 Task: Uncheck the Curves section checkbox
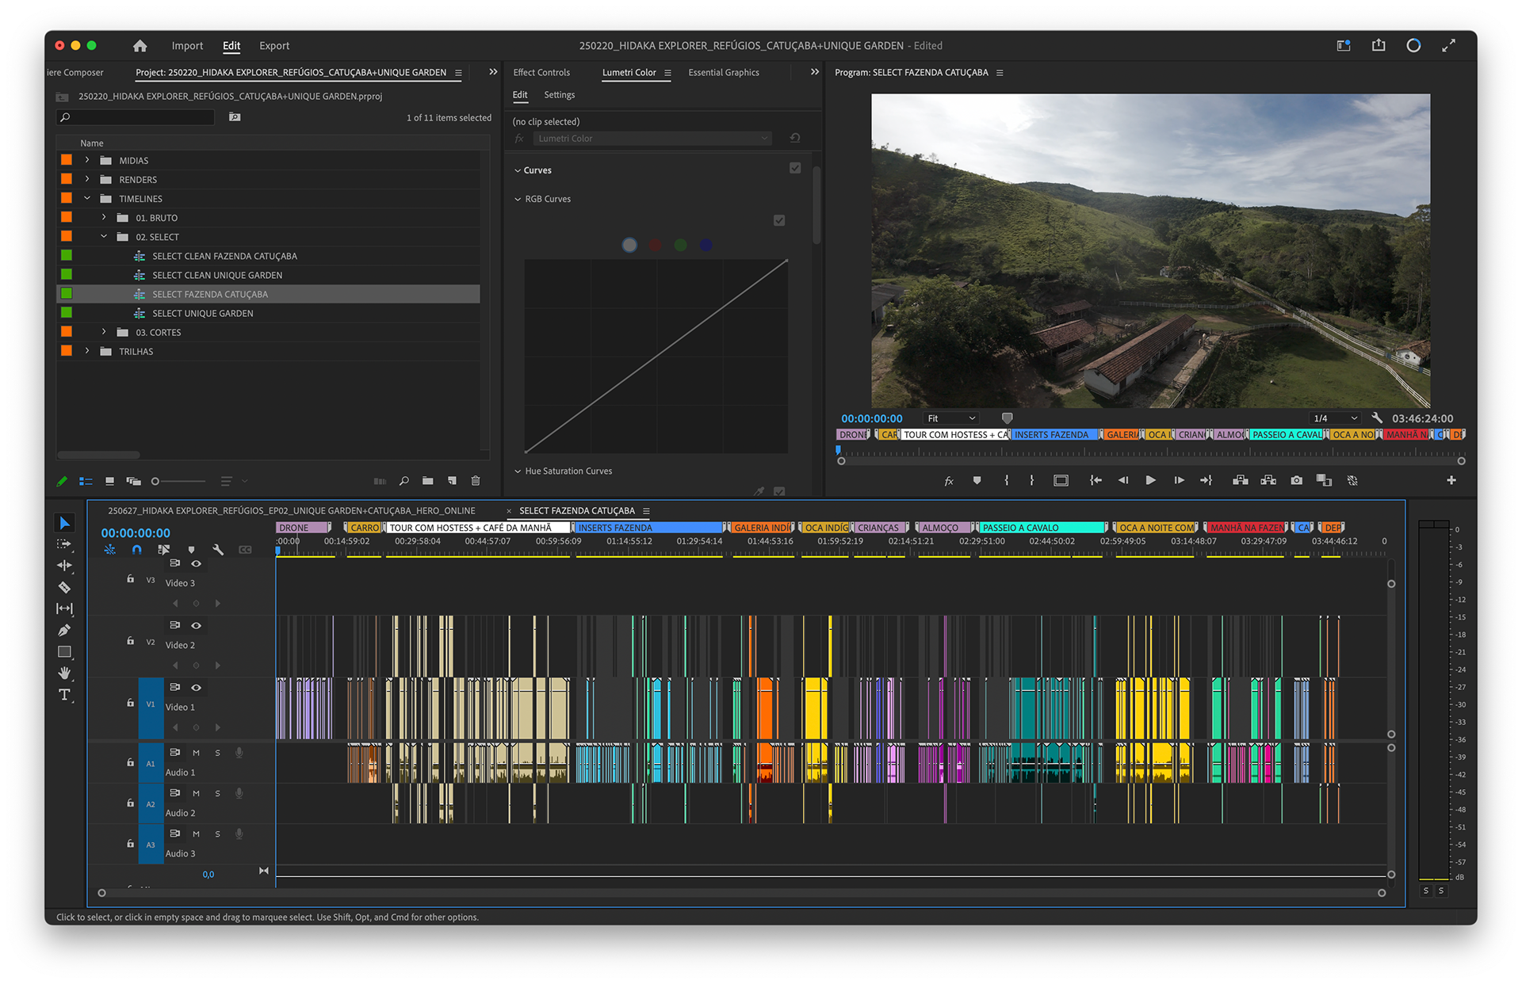(x=795, y=168)
